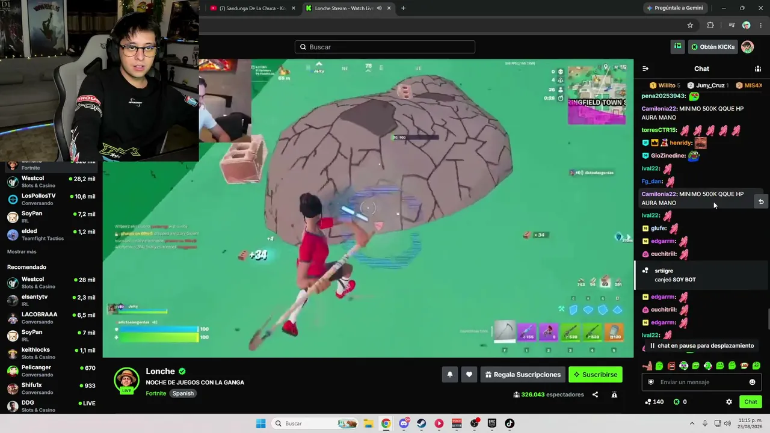Open Lonche channel name link
This screenshot has height=433, width=770.
(x=160, y=372)
